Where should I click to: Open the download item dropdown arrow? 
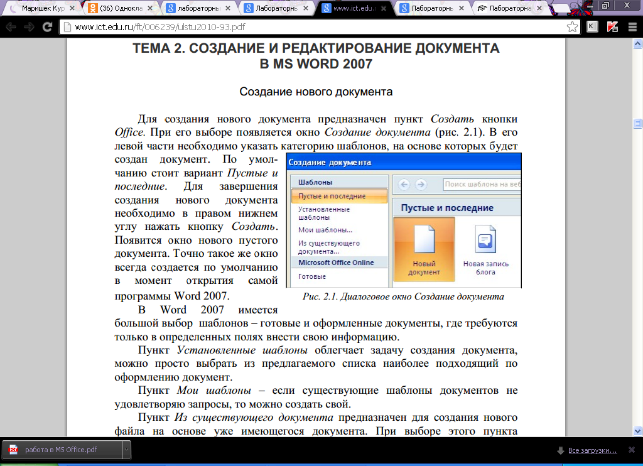point(126,450)
